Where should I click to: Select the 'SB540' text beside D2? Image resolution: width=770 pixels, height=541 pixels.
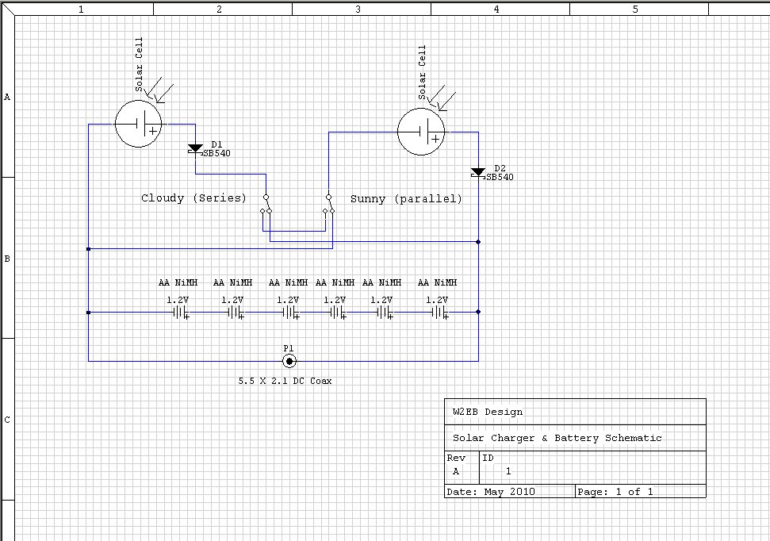click(x=500, y=178)
